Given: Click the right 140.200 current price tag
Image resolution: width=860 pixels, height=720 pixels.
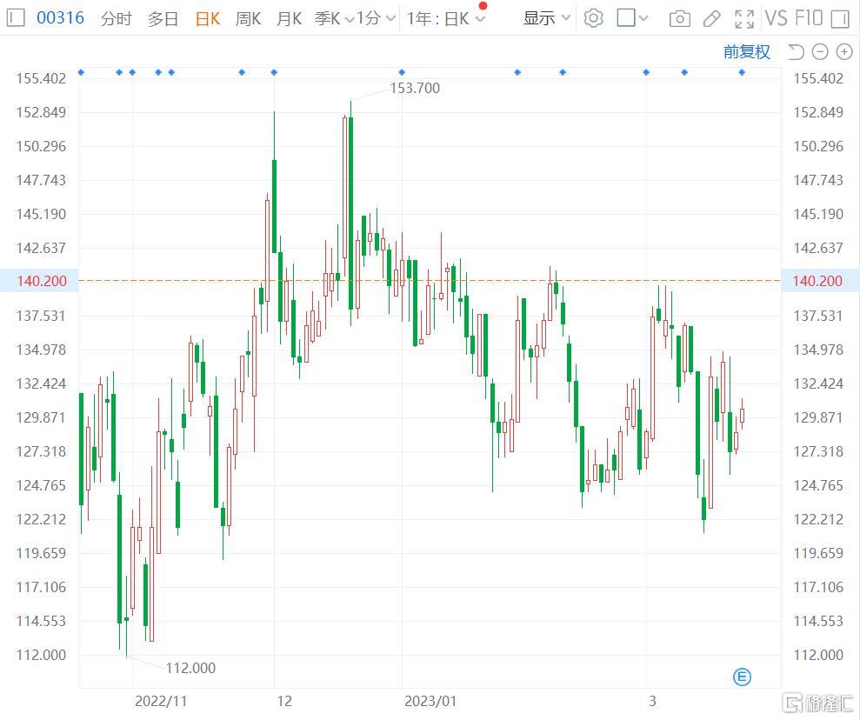Looking at the screenshot, I should [821, 281].
